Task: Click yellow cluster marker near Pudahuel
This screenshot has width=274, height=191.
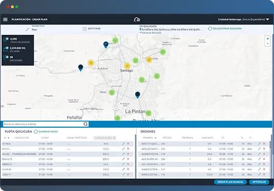Action: (90, 63)
